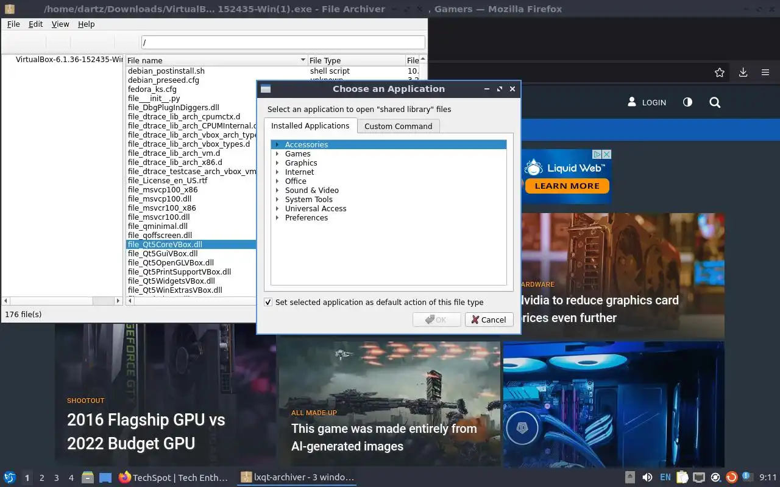The width and height of the screenshot is (780, 487).
Task: Select file___init__.py in the file list
Action: point(154,98)
